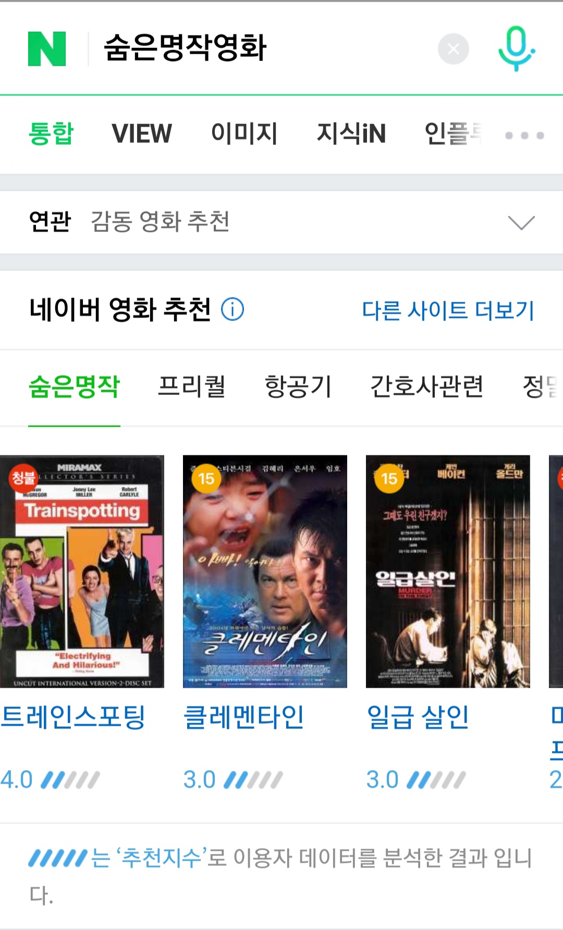Click the 트레인스포팅 4.0 rating bars

click(x=70, y=780)
